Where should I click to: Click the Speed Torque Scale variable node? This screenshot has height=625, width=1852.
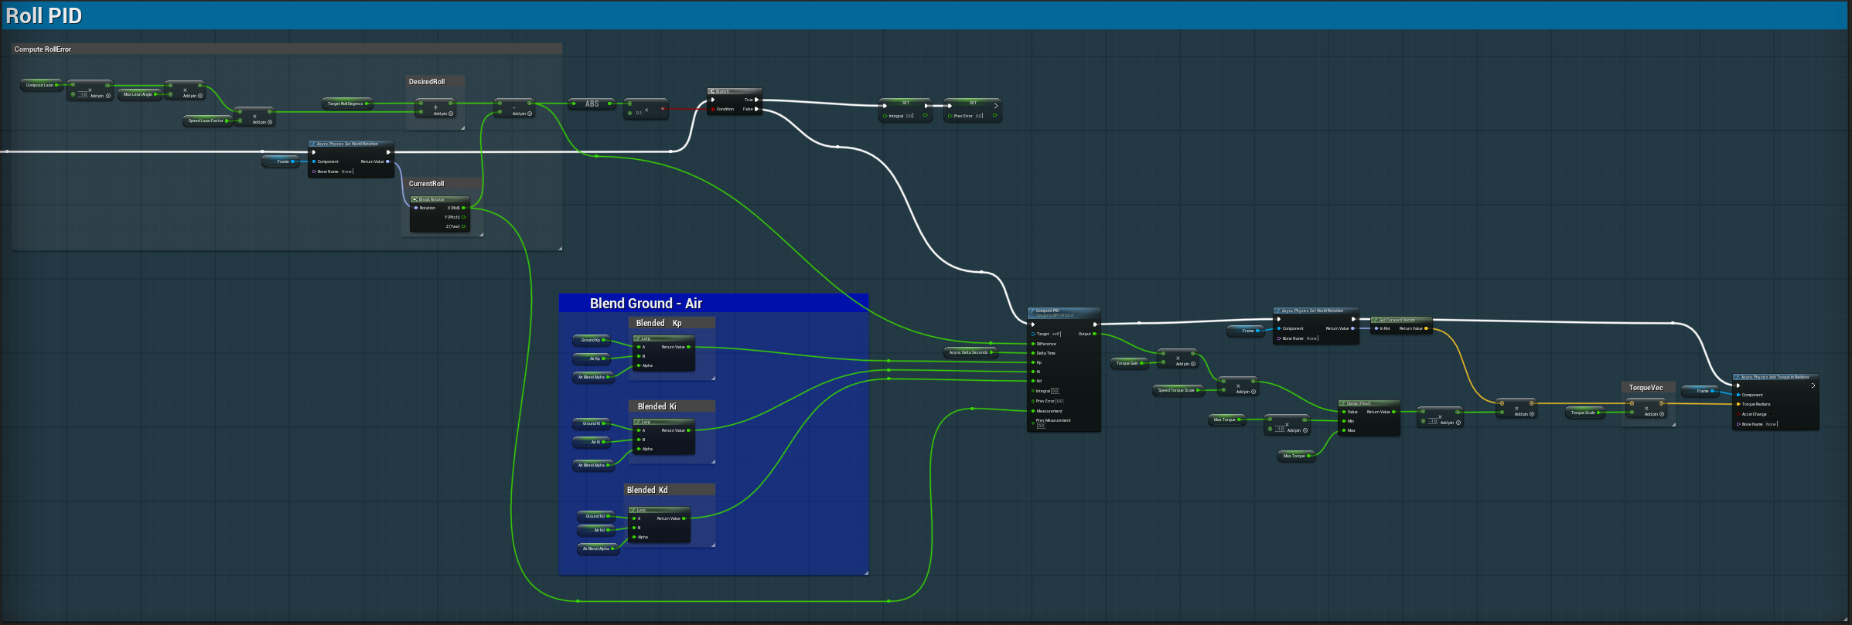click(x=1178, y=390)
